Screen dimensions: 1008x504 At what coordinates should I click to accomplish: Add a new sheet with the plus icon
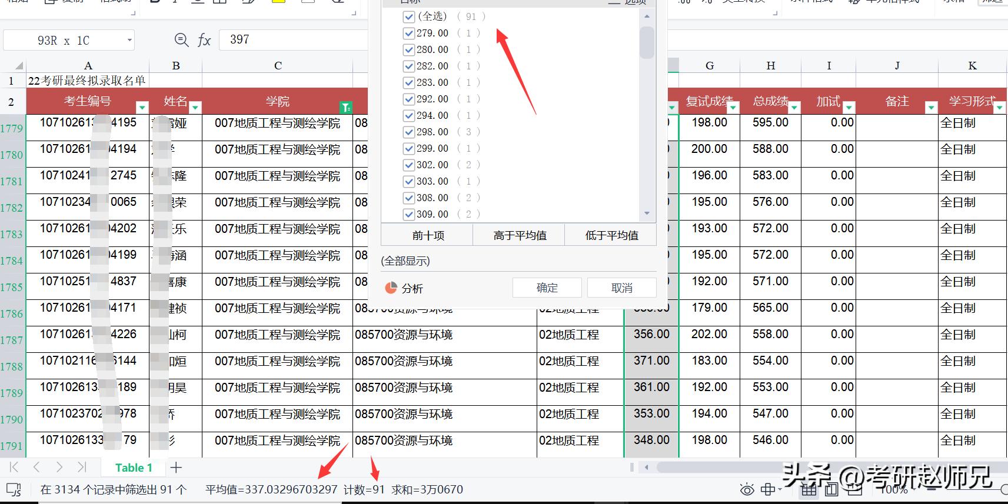[x=176, y=468]
